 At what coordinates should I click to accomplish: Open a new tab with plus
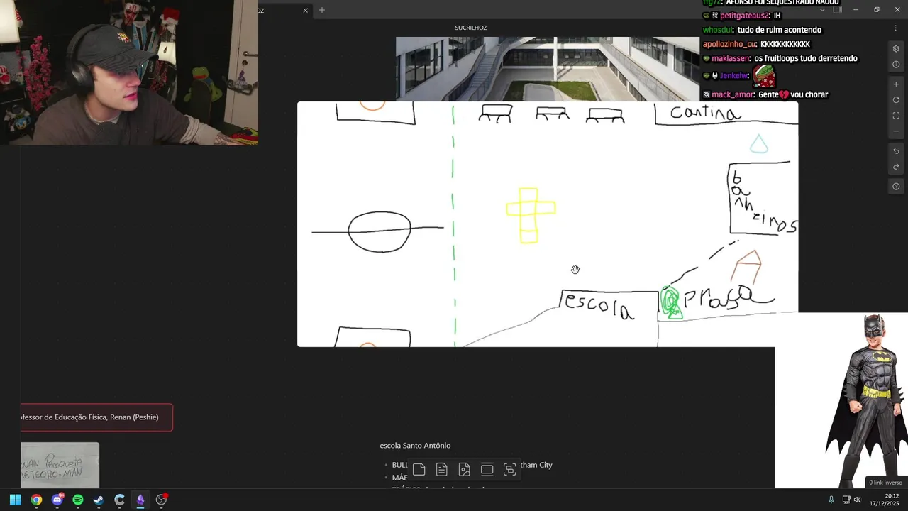tap(322, 10)
